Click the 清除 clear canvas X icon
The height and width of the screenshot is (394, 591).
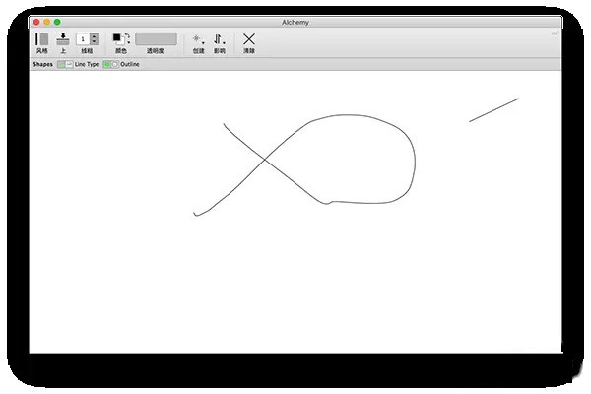click(x=249, y=38)
